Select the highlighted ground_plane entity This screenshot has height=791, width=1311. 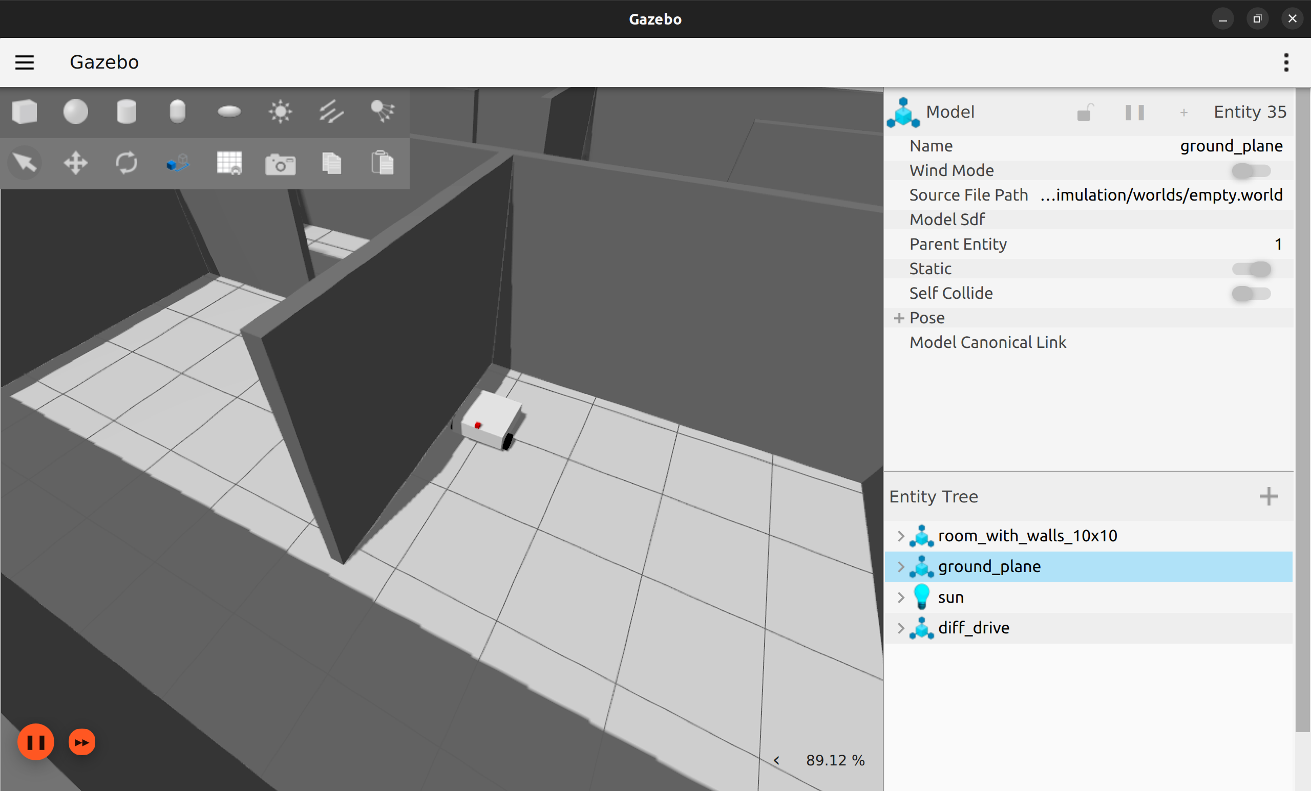[1088, 567]
